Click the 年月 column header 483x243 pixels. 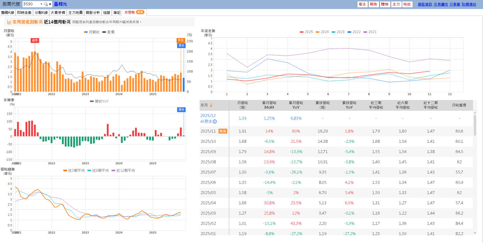coord(214,105)
